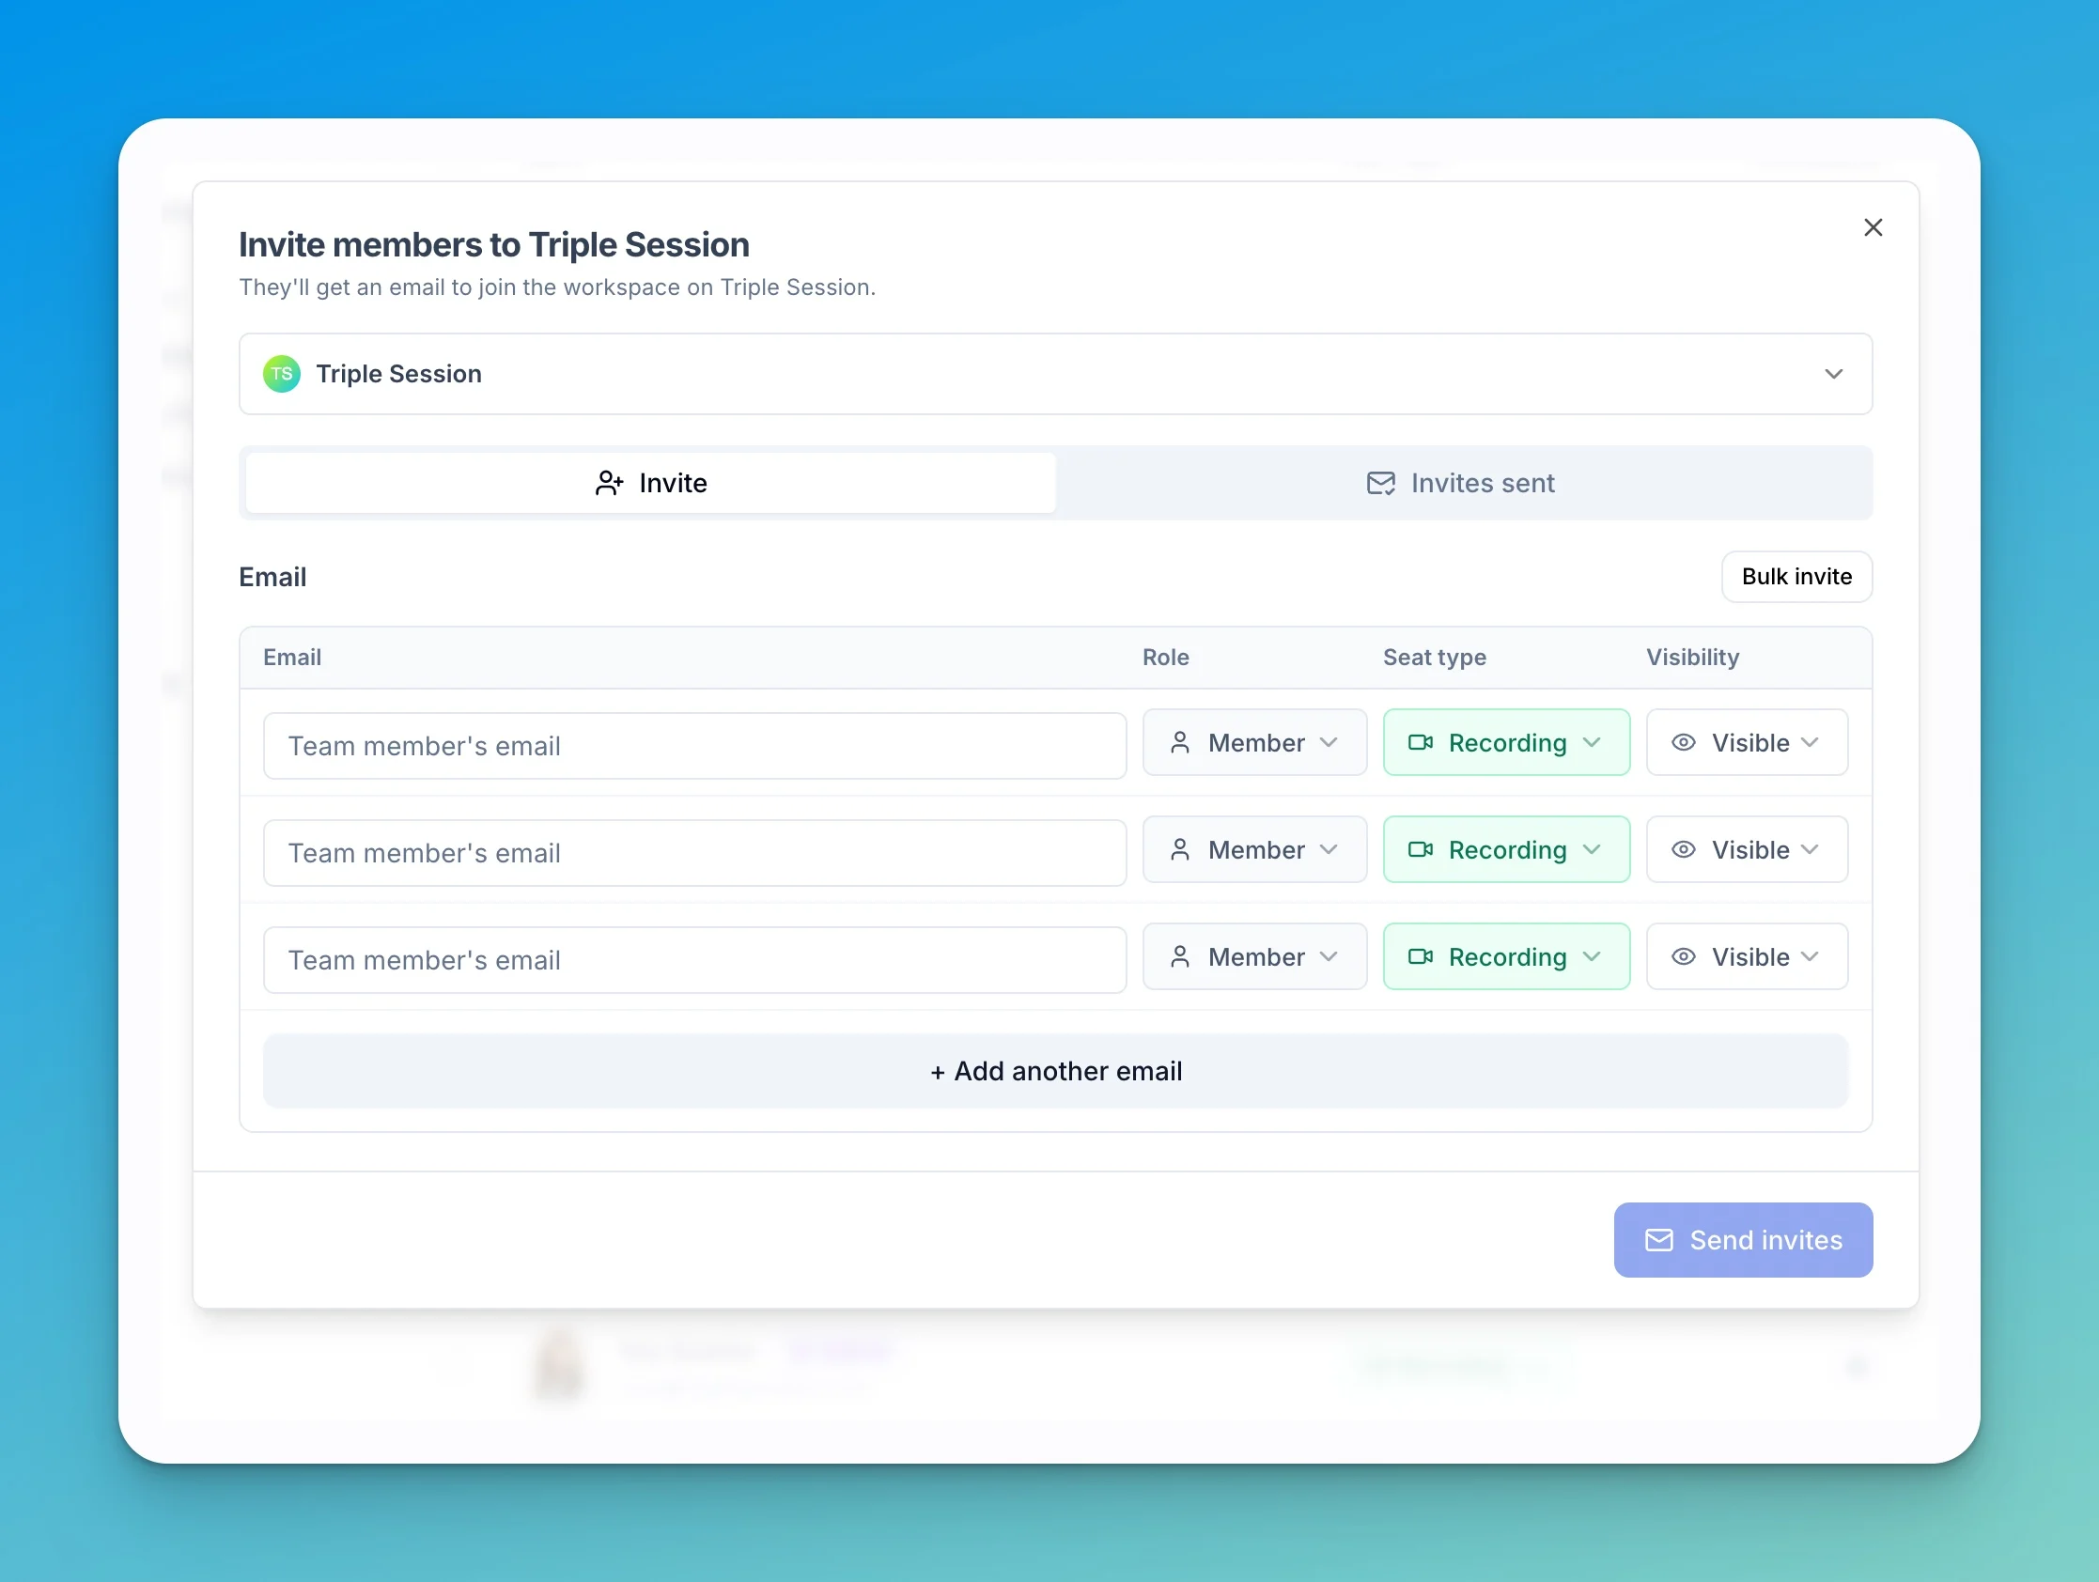Open the second row Visible visibility dropdown

click(1747, 850)
